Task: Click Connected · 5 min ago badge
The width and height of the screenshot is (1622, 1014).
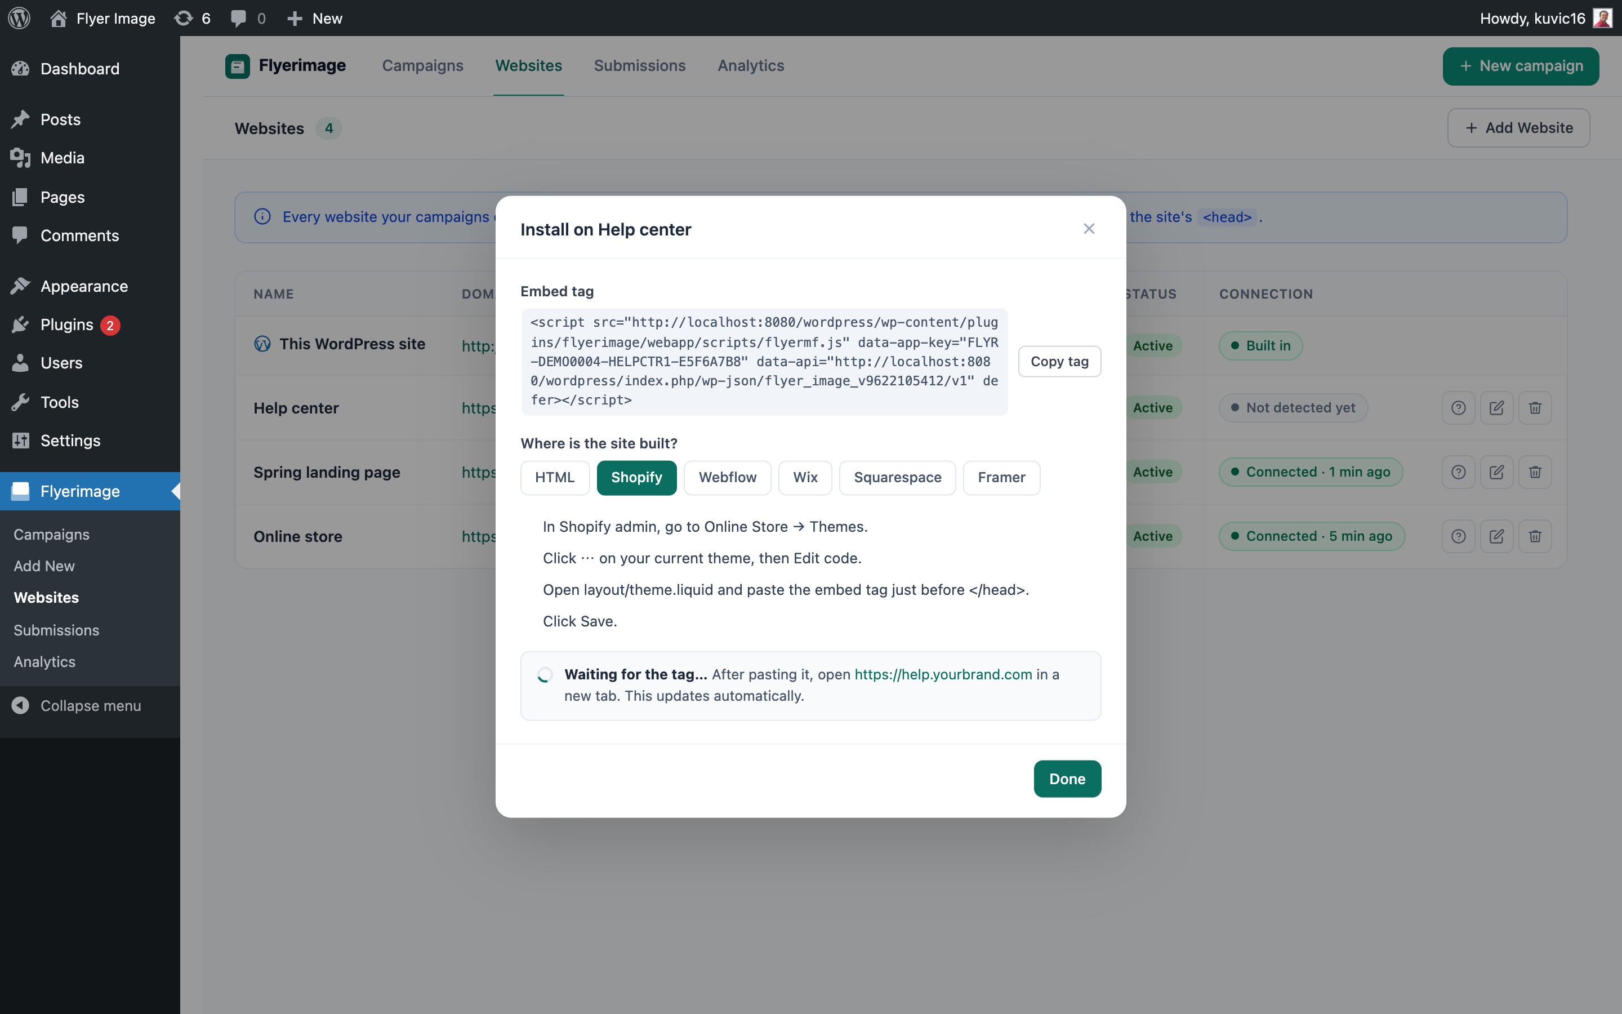Action: click(1312, 536)
